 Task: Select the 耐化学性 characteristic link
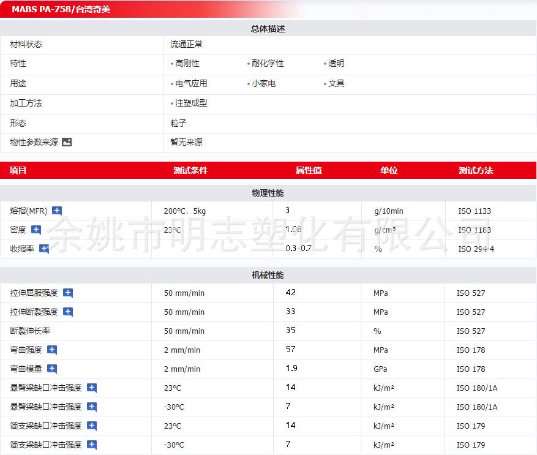pyautogui.click(x=268, y=63)
